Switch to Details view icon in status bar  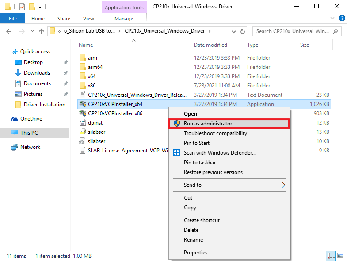coord(331,256)
